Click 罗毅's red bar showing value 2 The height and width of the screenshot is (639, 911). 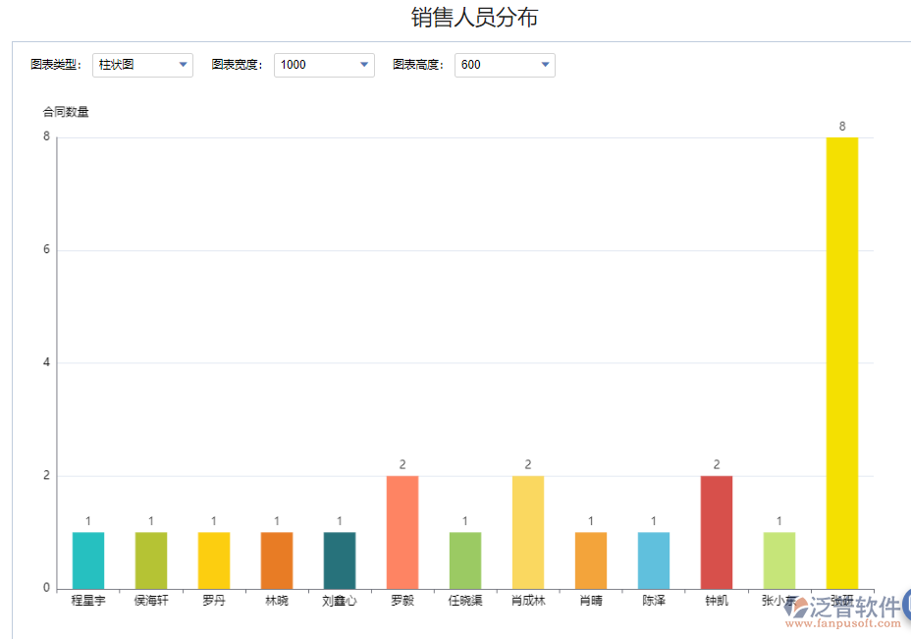(x=402, y=530)
